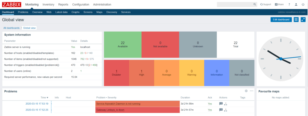Click the "3d 21h 57m" duration

[187, 110]
